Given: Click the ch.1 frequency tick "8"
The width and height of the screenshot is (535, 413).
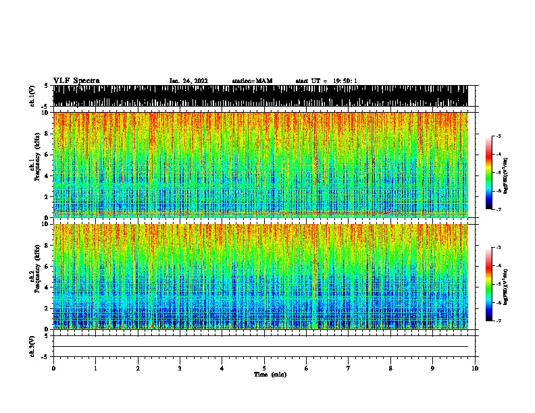Looking at the screenshot, I should 47,134.
